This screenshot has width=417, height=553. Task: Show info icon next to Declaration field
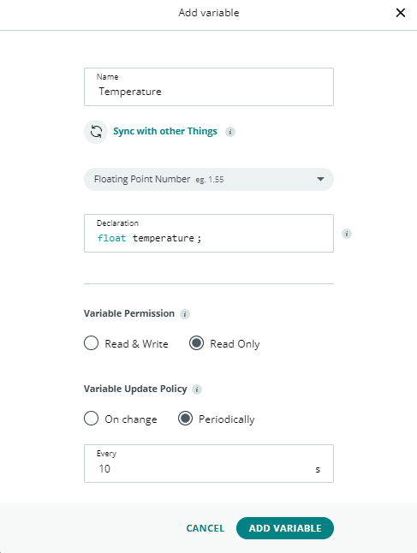(x=347, y=234)
